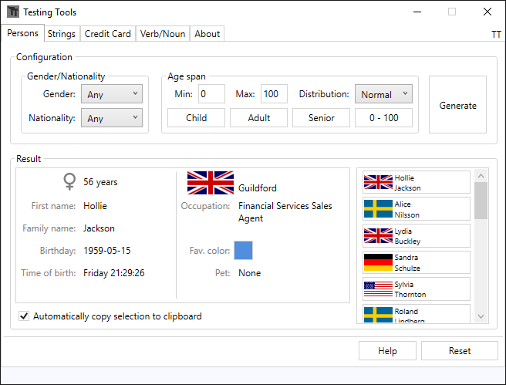
Task: Click the Help button
Action: pyautogui.click(x=387, y=351)
